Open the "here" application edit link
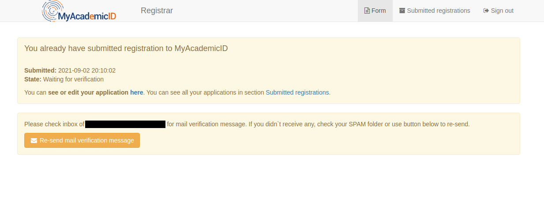The width and height of the screenshot is (544, 220). coord(136,92)
